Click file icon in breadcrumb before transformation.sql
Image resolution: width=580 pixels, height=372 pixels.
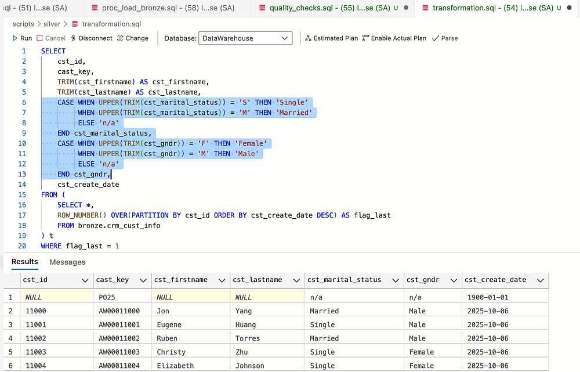click(x=74, y=24)
